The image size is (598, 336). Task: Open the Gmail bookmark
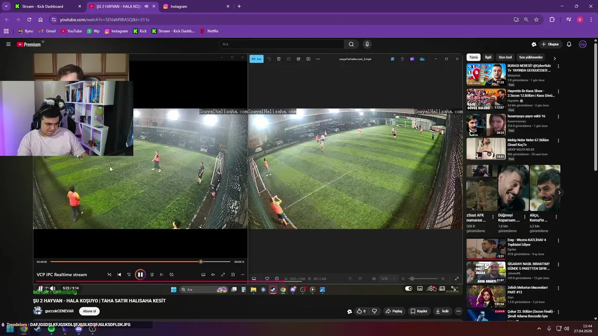coord(47,31)
